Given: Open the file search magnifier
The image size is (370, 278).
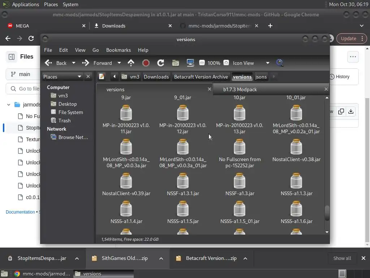Looking at the screenshot, I should 280,63.
